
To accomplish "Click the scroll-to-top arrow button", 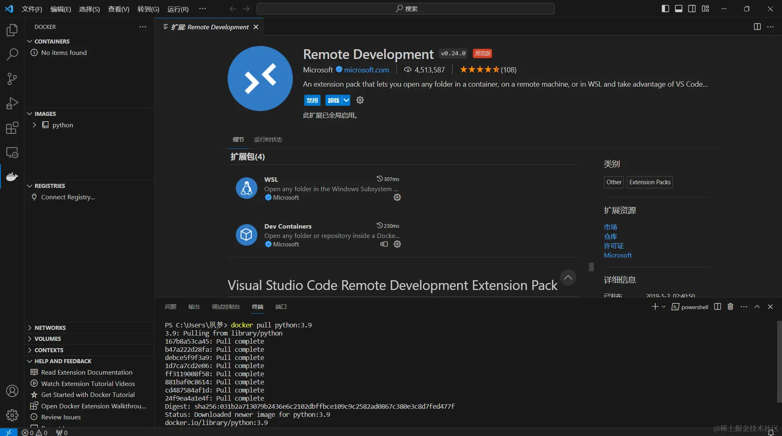I will tap(568, 277).
